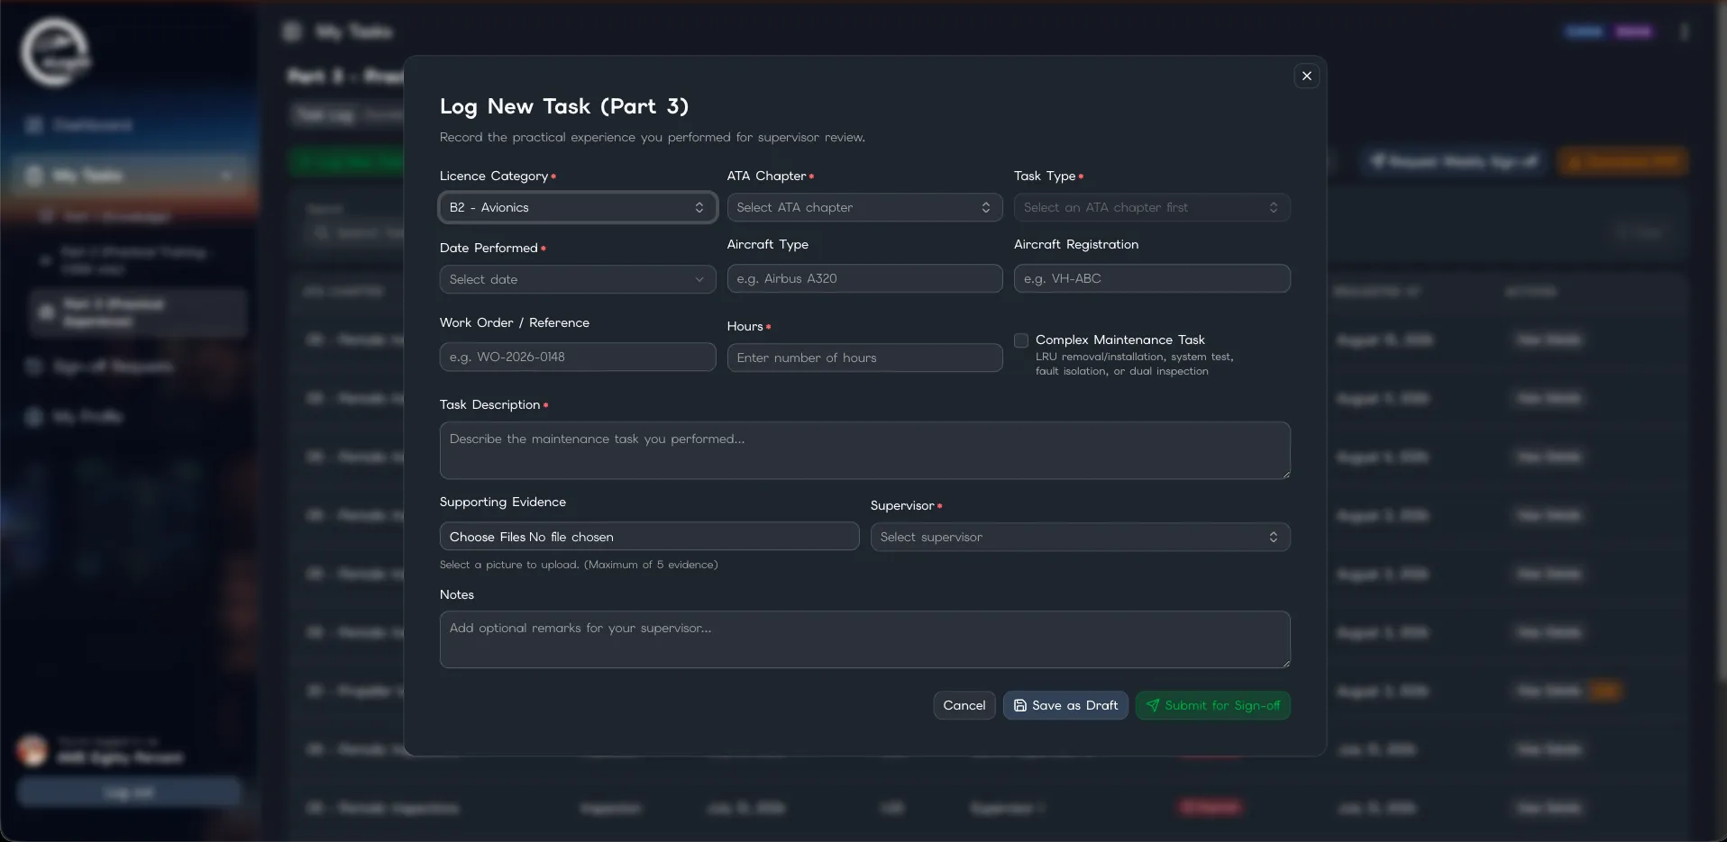
Task: Open the Select ATA chapter dropdown
Action: pyautogui.click(x=864, y=207)
